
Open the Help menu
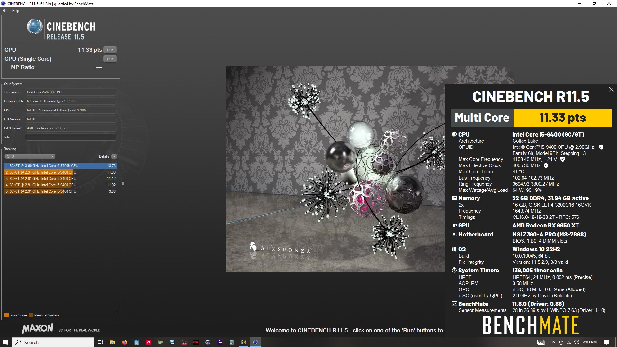tap(15, 11)
